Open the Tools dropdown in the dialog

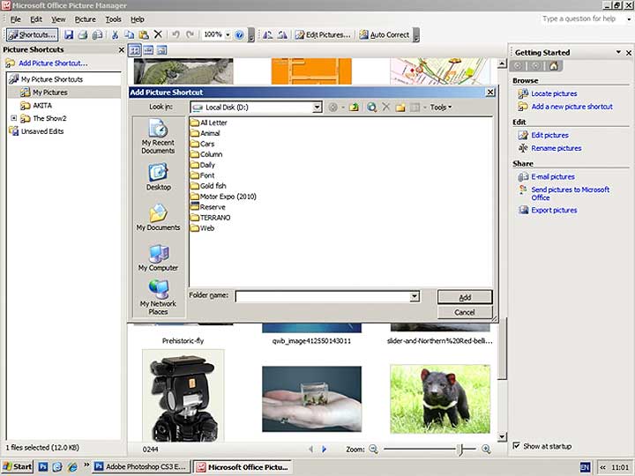(x=440, y=108)
